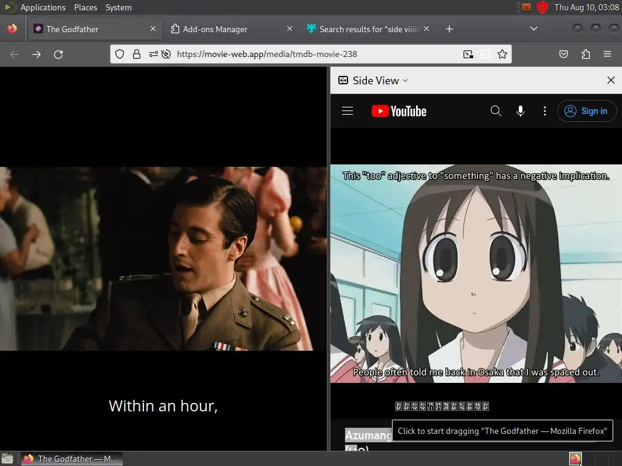This screenshot has width=622, height=466.
Task: Click the autoplay blocked icon
Action: 166,54
